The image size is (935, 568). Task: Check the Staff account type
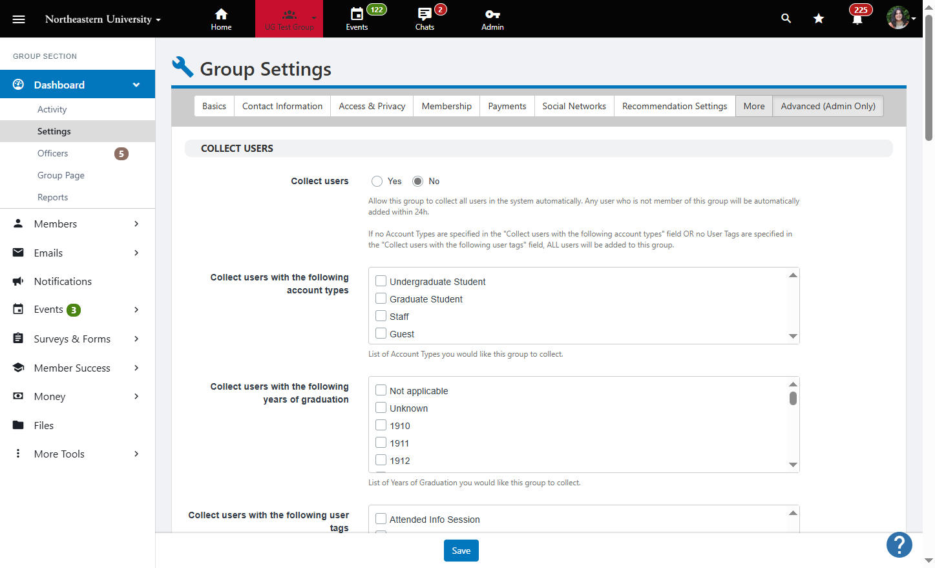click(381, 316)
